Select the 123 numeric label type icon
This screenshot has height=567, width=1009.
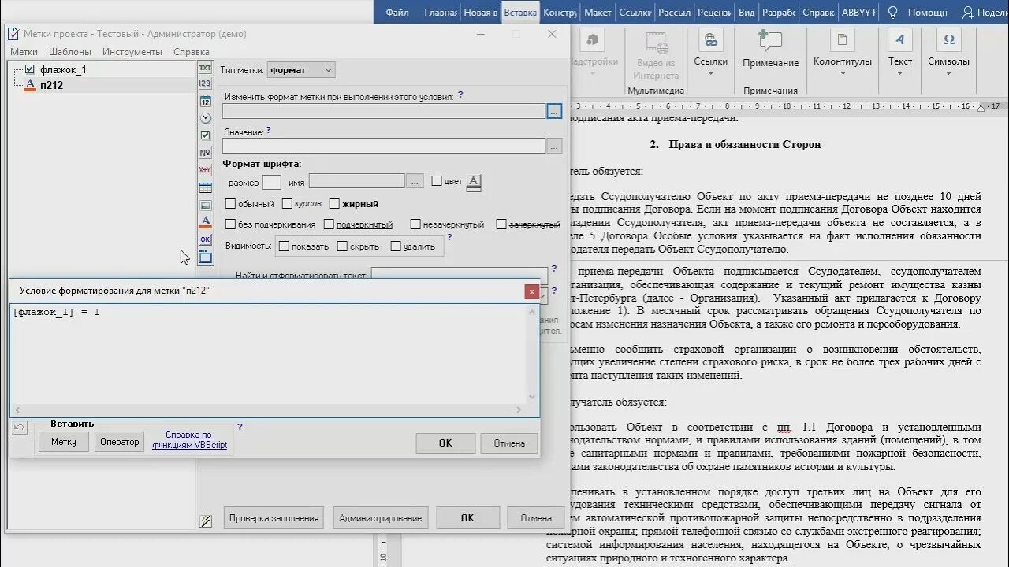(x=205, y=83)
